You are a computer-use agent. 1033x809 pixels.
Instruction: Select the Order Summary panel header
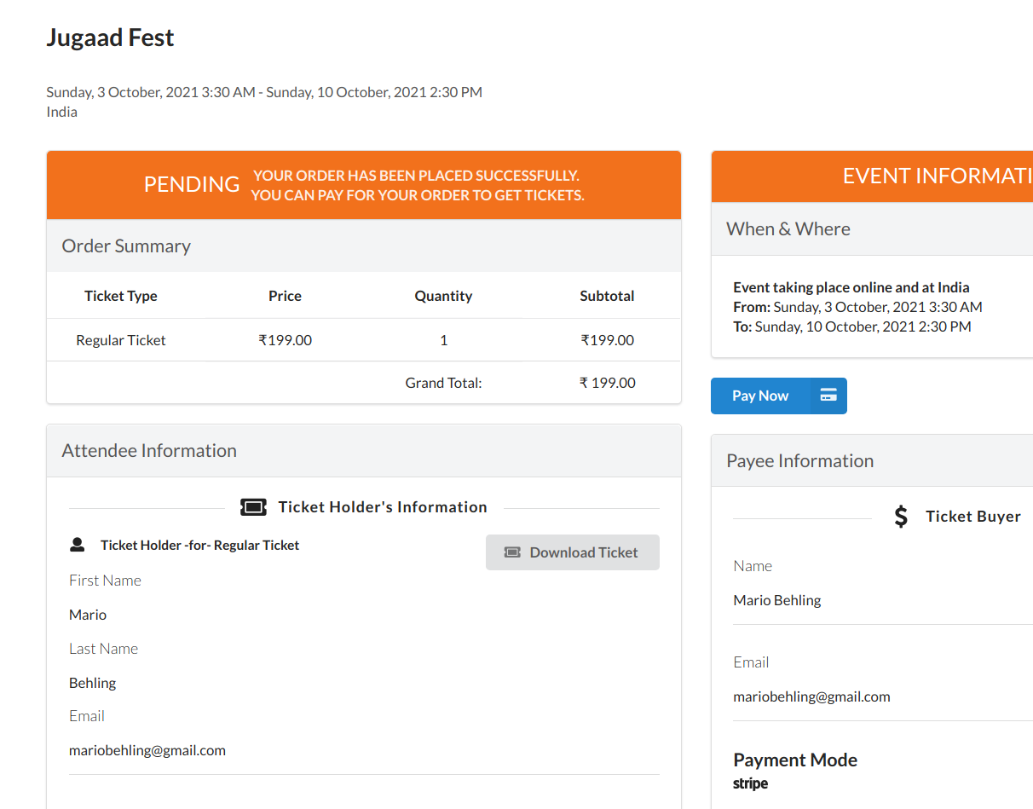[x=126, y=246]
